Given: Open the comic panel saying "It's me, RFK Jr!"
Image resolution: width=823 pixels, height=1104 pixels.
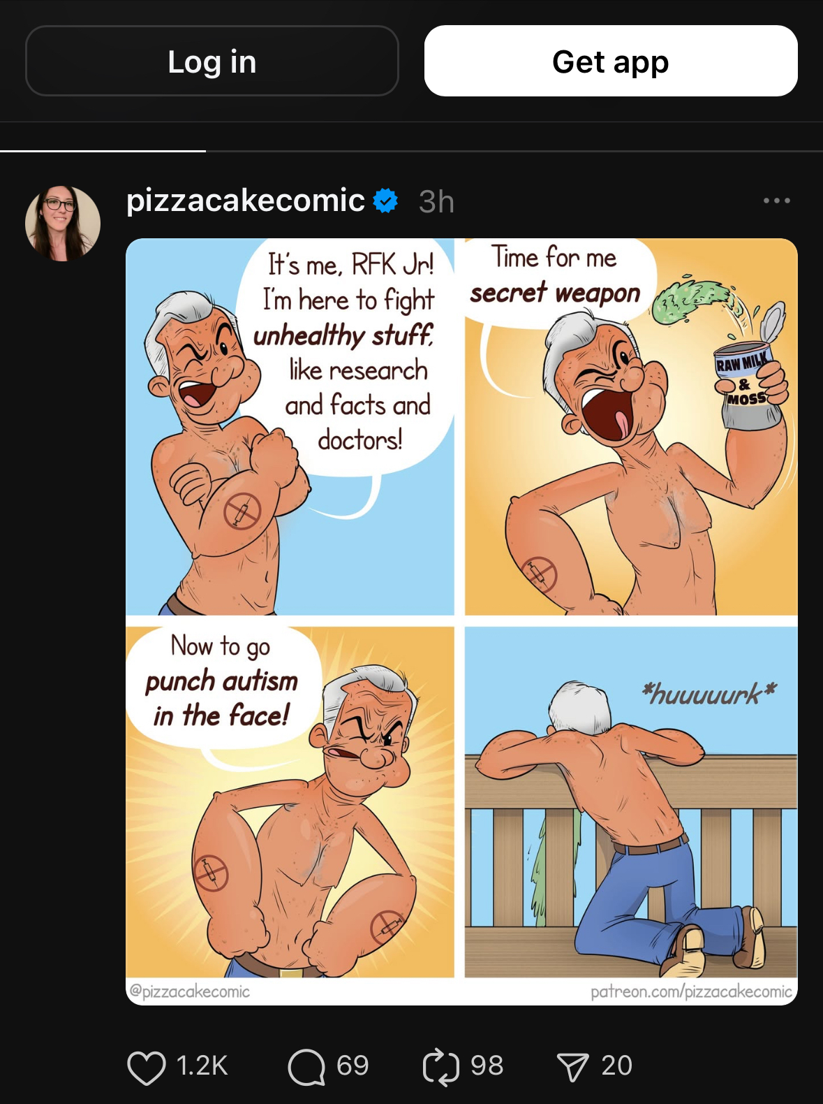Looking at the screenshot, I should (x=290, y=427).
